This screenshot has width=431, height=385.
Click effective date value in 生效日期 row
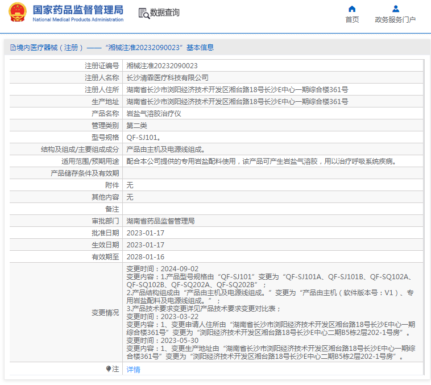[x=146, y=245]
